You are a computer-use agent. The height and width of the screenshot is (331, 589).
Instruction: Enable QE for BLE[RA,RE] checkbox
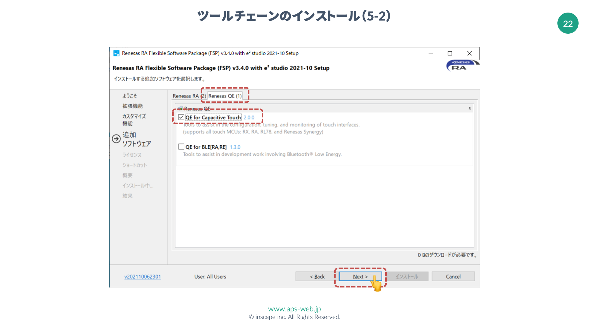[181, 147]
